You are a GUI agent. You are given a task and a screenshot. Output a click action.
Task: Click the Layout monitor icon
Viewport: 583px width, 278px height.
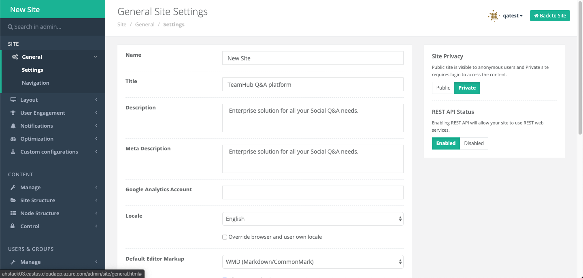[13, 100]
